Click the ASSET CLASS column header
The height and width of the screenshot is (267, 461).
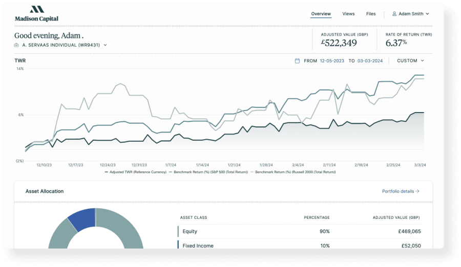click(194, 218)
